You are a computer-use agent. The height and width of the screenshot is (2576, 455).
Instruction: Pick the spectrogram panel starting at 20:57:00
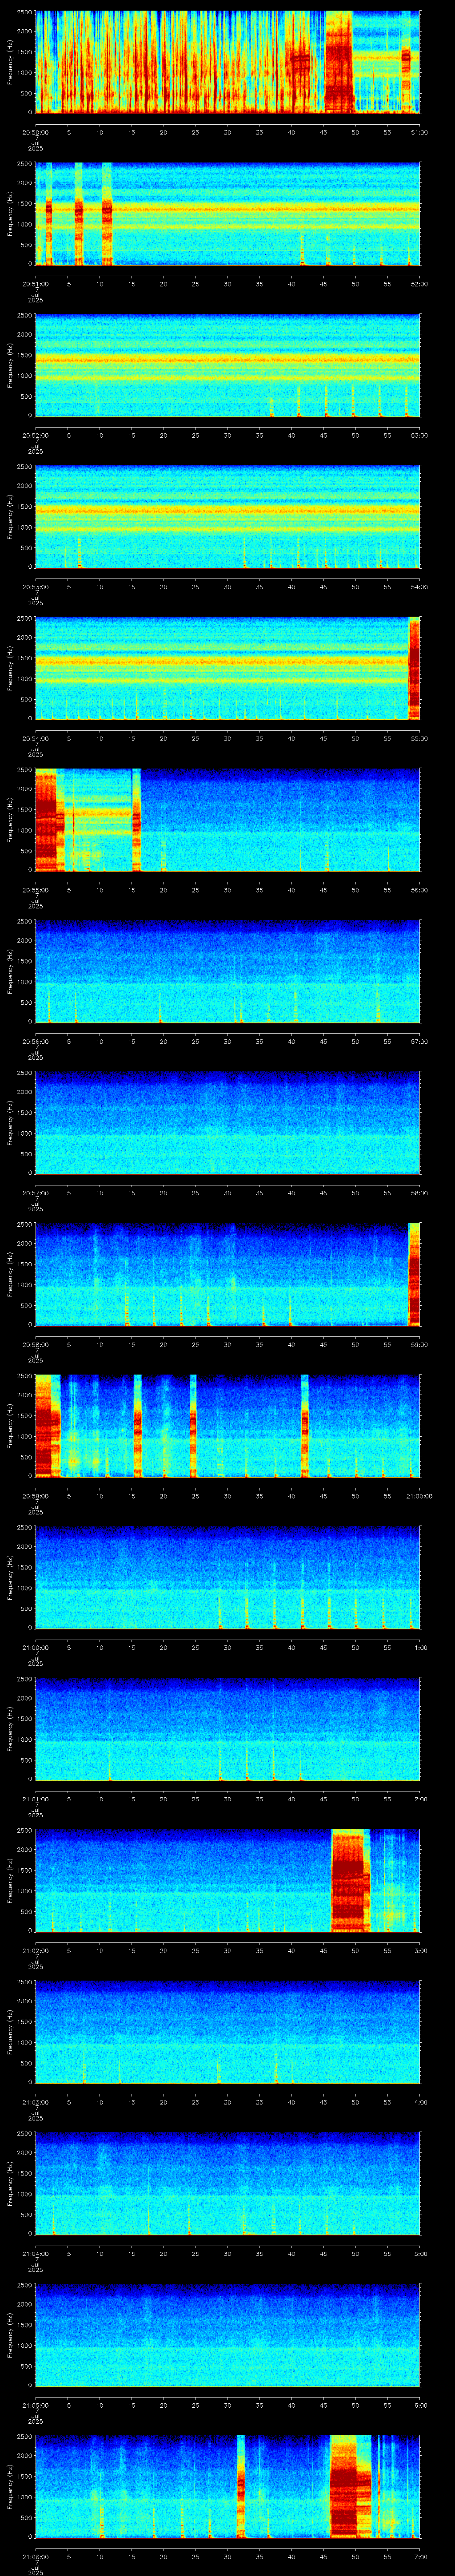coord(227,1123)
